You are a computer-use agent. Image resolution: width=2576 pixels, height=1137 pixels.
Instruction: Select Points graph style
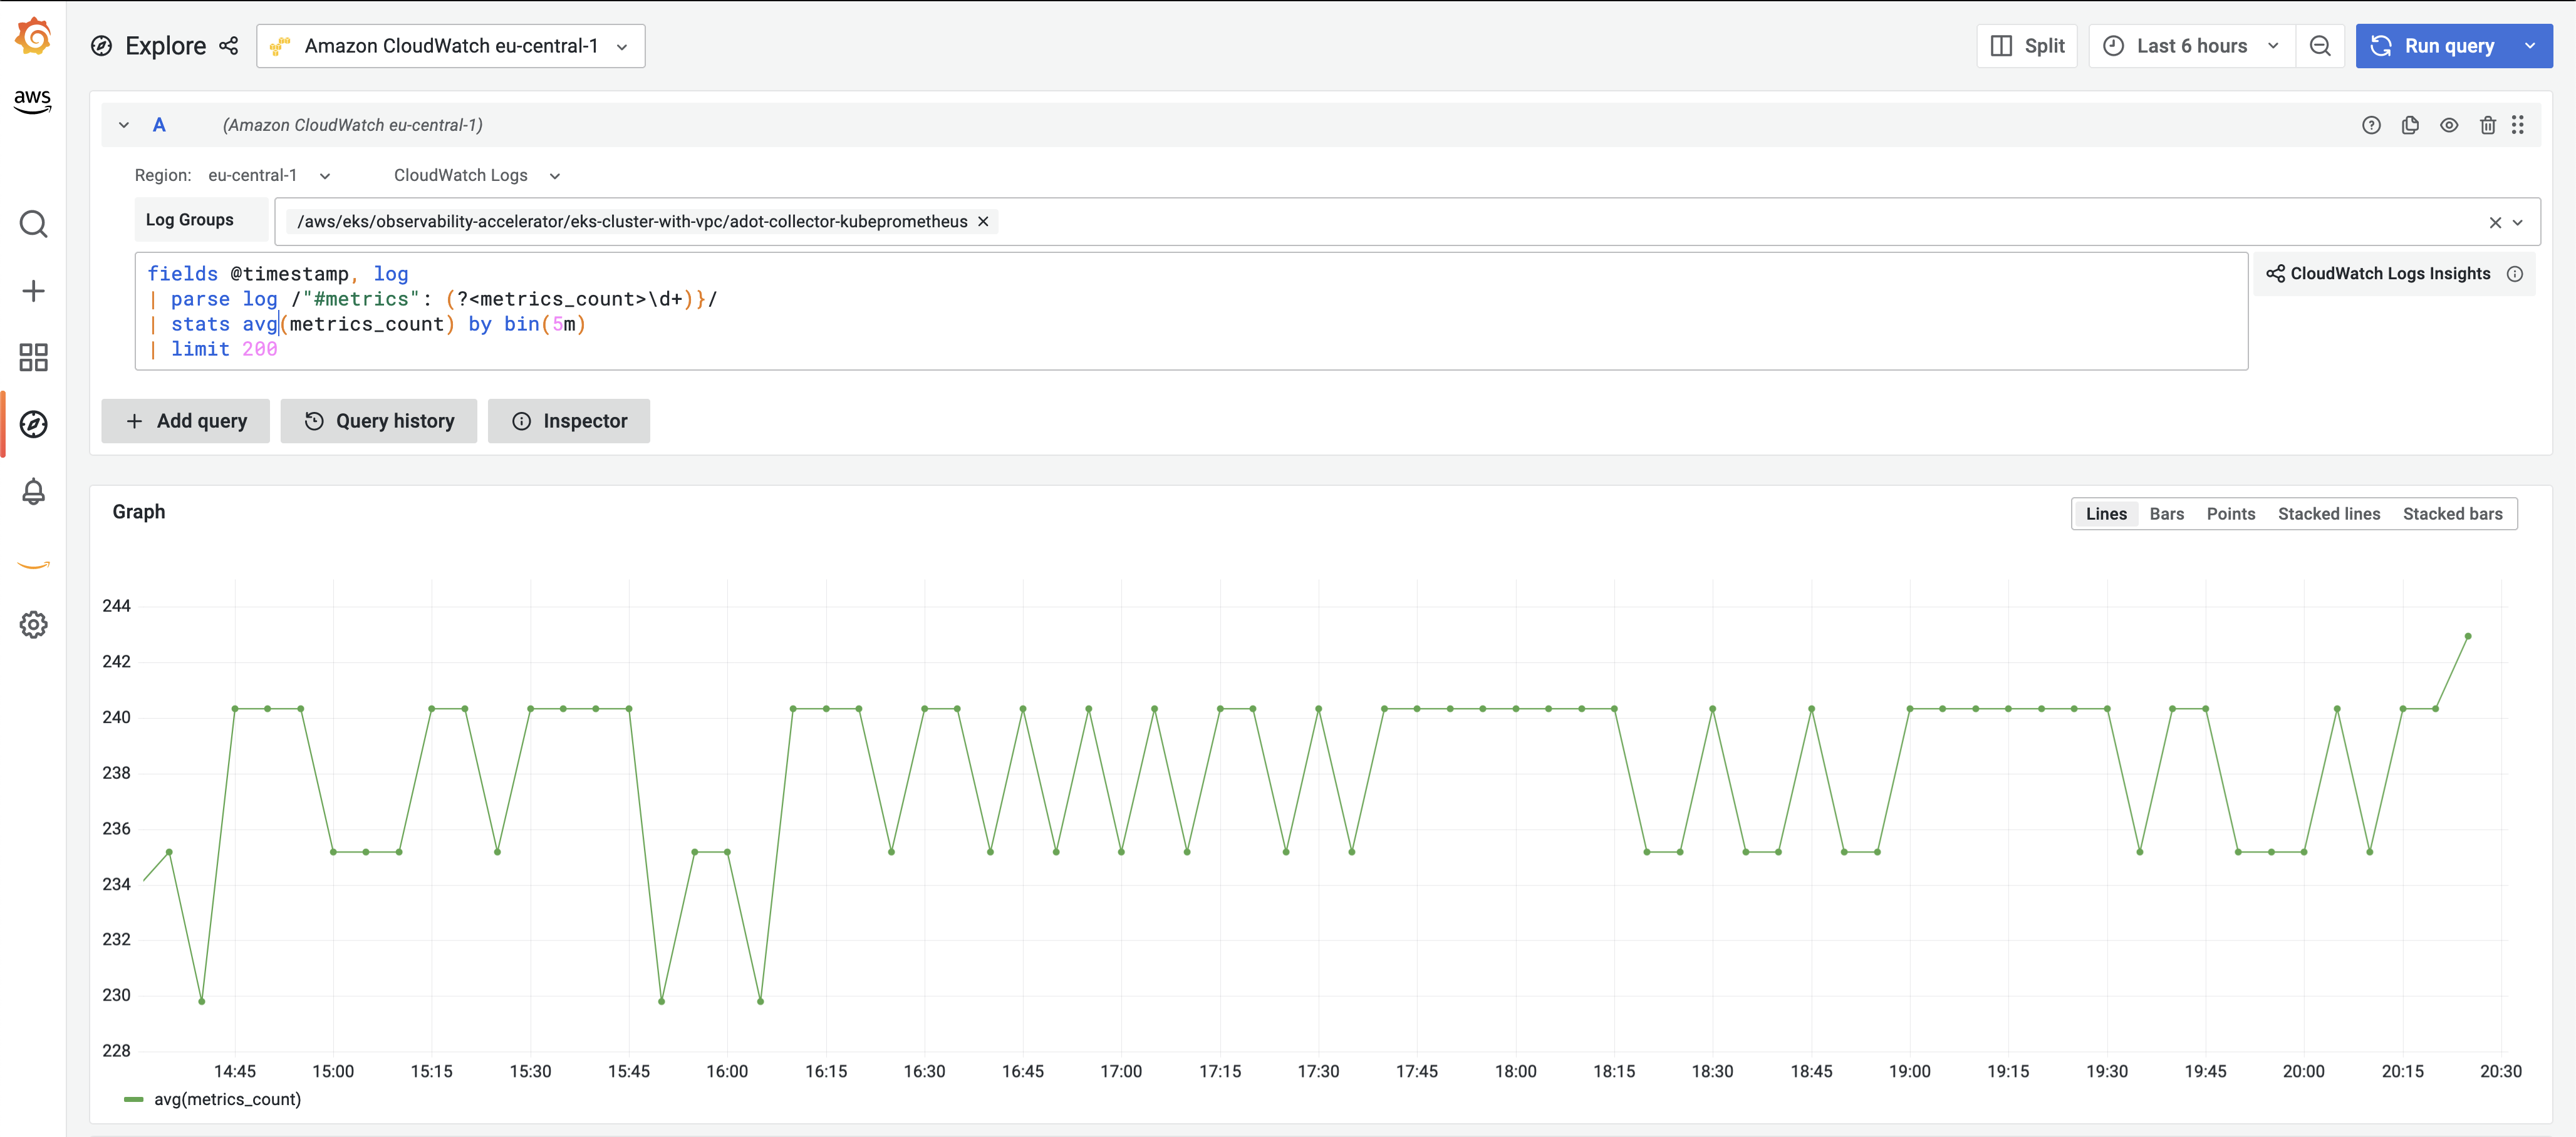(x=2230, y=513)
